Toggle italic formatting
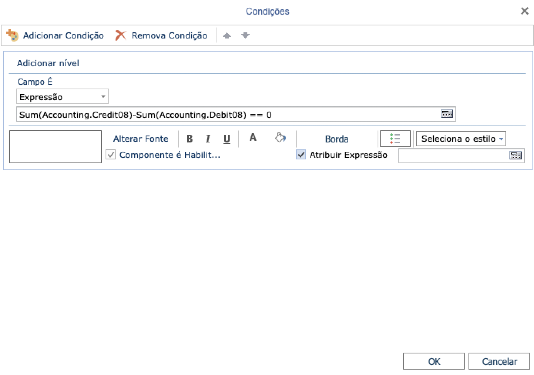This screenshot has width=534, height=375. point(208,139)
